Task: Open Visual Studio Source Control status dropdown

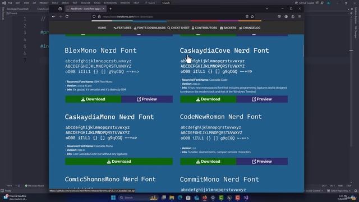Action: click(314, 191)
